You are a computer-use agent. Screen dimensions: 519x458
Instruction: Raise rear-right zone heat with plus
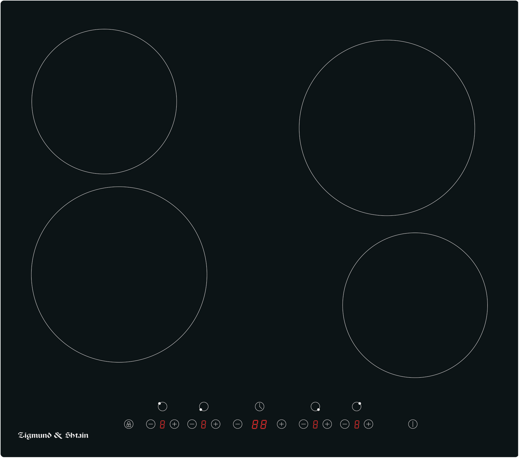coord(368,424)
